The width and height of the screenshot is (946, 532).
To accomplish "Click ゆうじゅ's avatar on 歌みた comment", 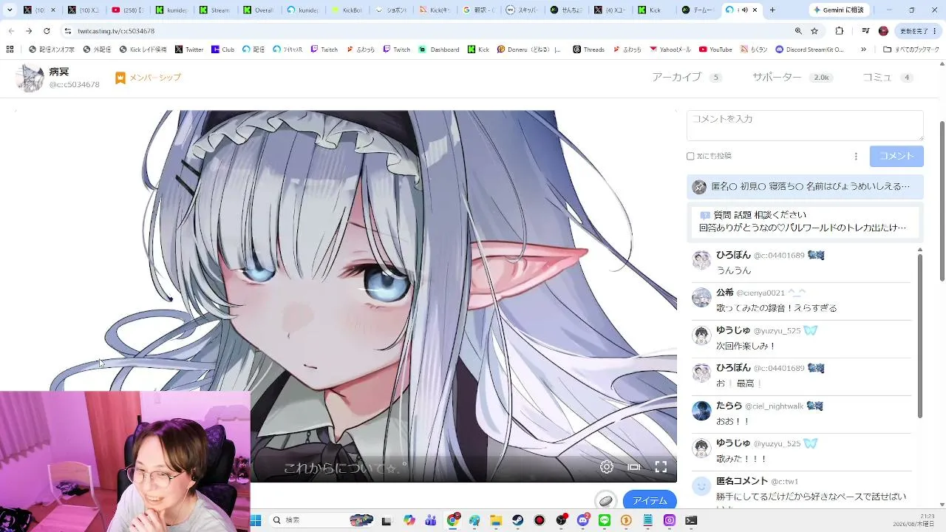I will click(701, 449).
